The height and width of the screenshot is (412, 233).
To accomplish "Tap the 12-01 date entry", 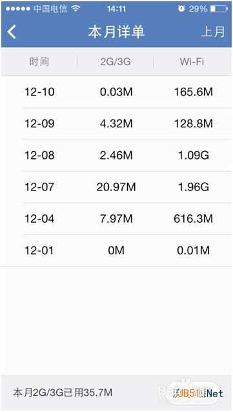I will pyautogui.click(x=39, y=251).
